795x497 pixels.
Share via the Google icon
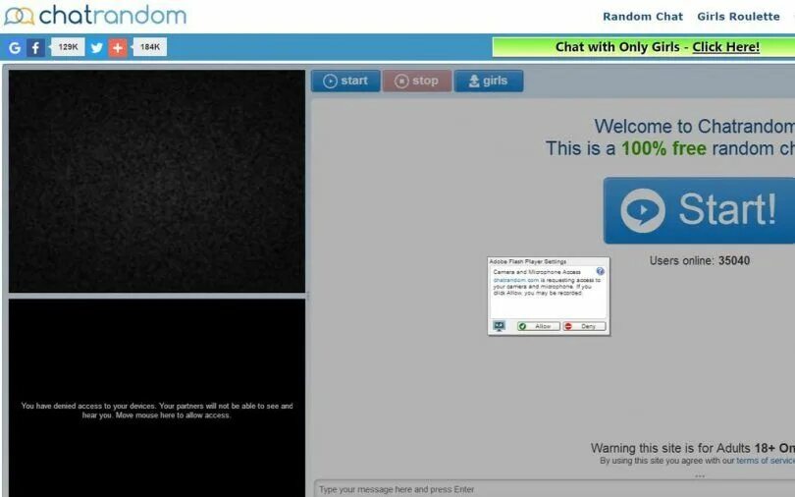coord(15,48)
